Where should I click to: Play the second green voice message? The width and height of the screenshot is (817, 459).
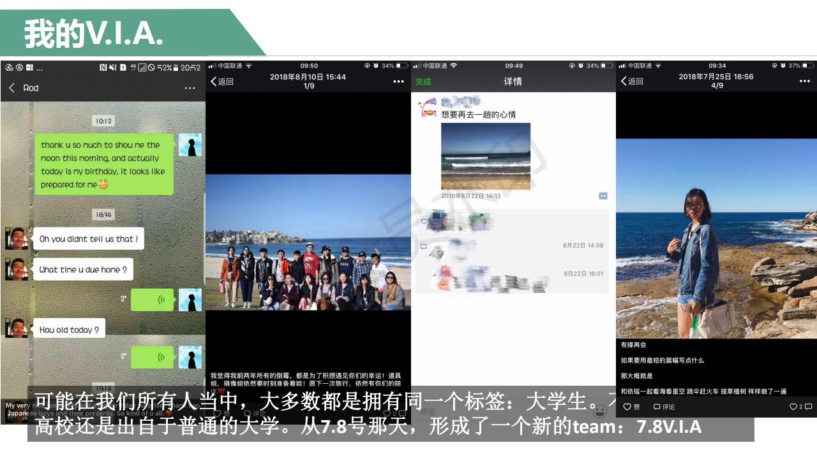pyautogui.click(x=153, y=357)
